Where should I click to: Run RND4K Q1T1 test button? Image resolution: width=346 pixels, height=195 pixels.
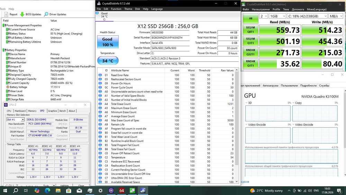pos(251,64)
